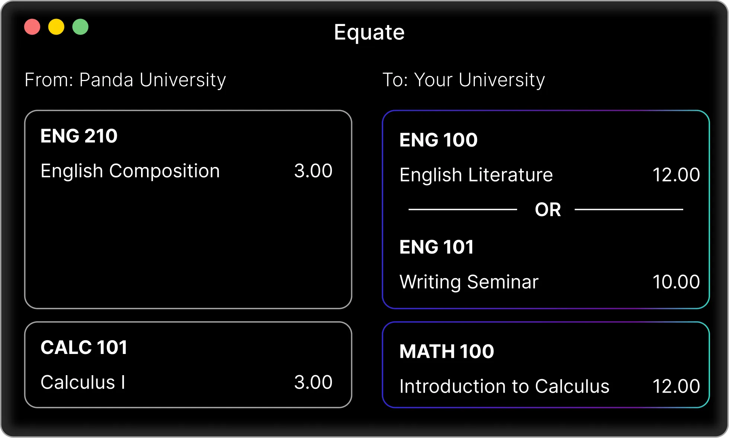Click the Writing Seminar 10.00 credits value
The width and height of the screenshot is (729, 438).
676,282
